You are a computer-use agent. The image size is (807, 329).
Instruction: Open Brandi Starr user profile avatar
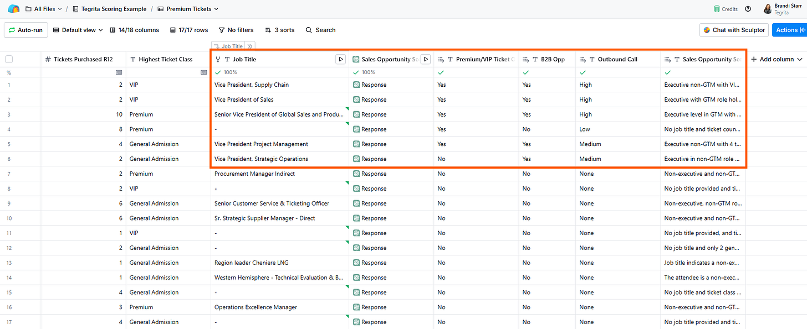768,9
